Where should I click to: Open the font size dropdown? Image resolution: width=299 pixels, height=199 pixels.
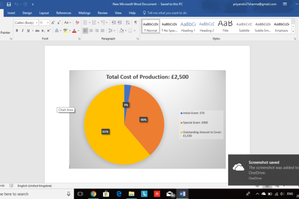(x=48, y=22)
